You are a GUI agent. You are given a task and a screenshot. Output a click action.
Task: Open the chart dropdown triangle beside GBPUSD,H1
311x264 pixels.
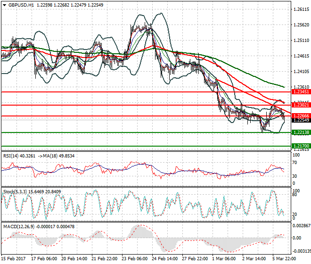tap(4, 5)
